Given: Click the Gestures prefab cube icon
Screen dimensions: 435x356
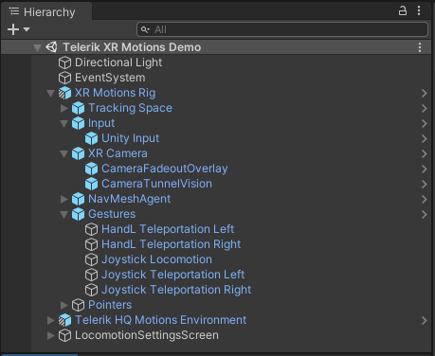Looking at the screenshot, I should pyautogui.click(x=78, y=214).
